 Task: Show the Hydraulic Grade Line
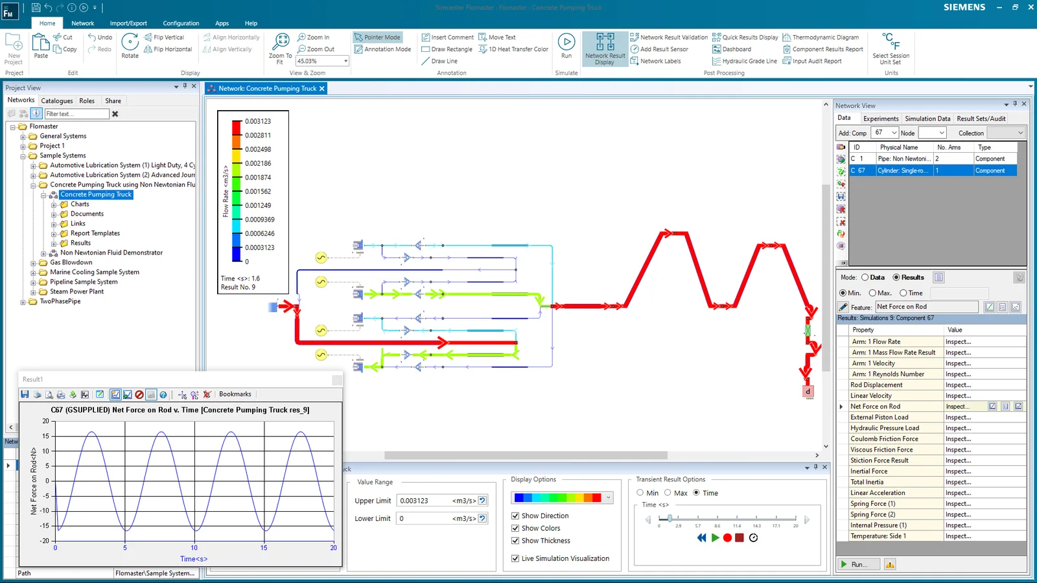(745, 62)
